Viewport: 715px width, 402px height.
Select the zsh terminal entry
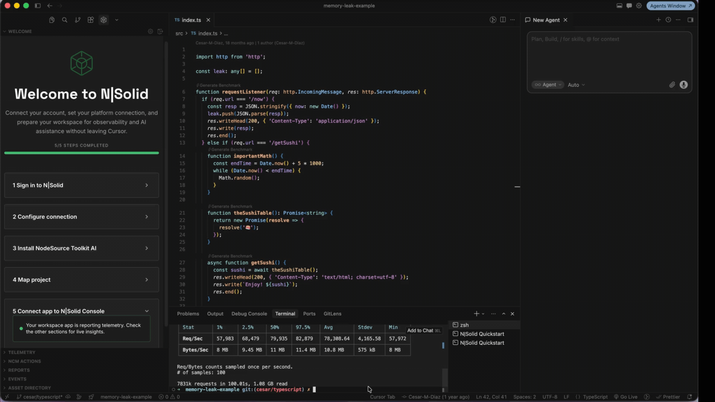click(x=484, y=325)
